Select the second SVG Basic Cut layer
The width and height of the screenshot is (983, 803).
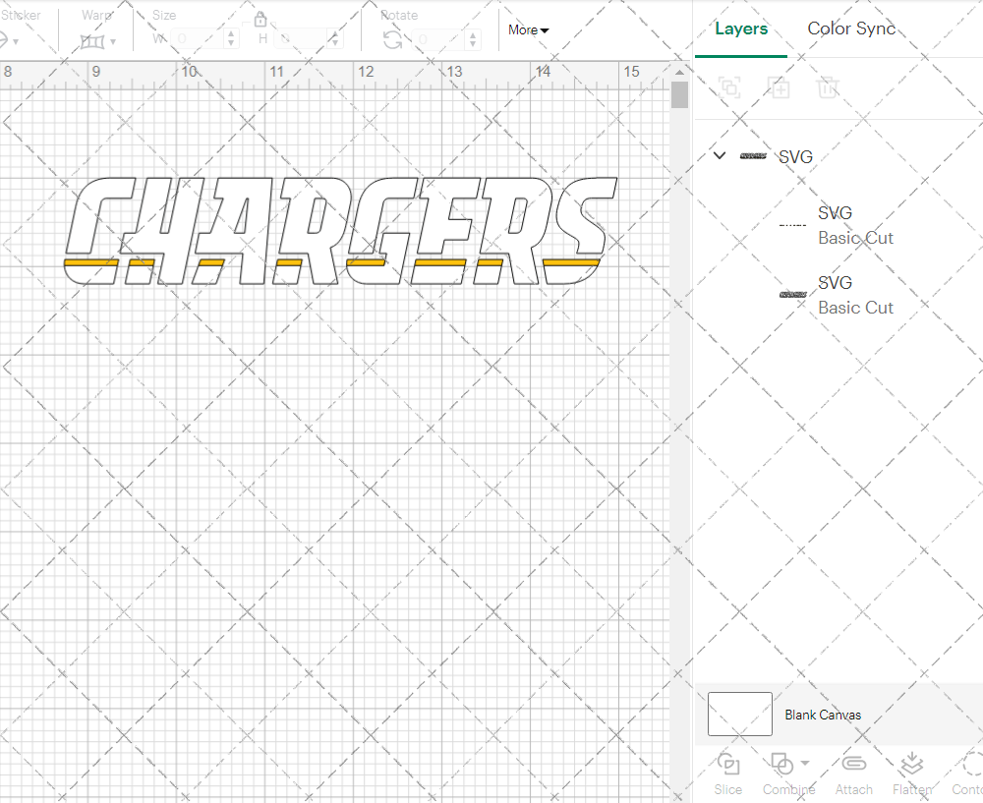coord(855,295)
